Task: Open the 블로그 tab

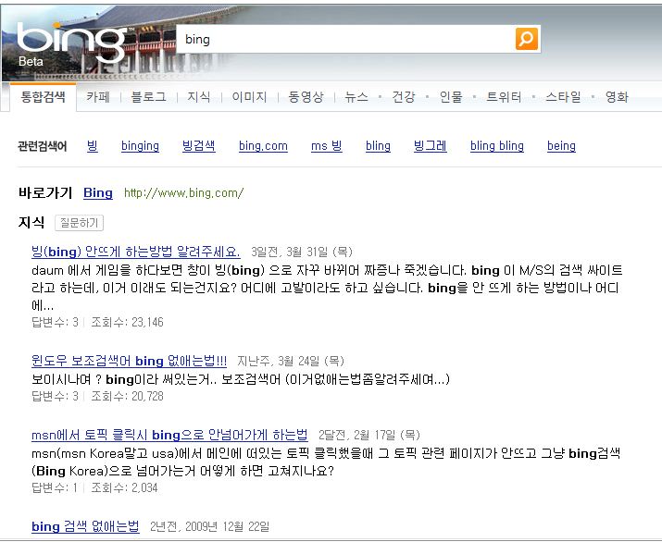Action: coord(149,97)
